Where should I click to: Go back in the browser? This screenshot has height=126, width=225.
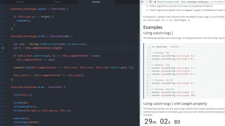click(x=142, y=2)
